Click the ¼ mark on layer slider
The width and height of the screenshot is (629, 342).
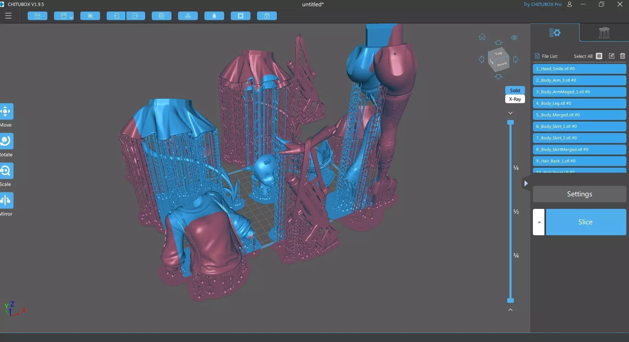coord(516,168)
